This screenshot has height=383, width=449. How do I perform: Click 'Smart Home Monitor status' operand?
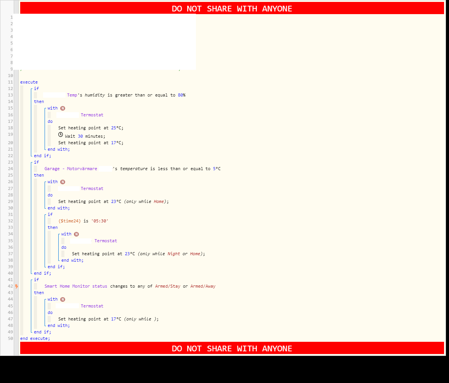click(76, 286)
